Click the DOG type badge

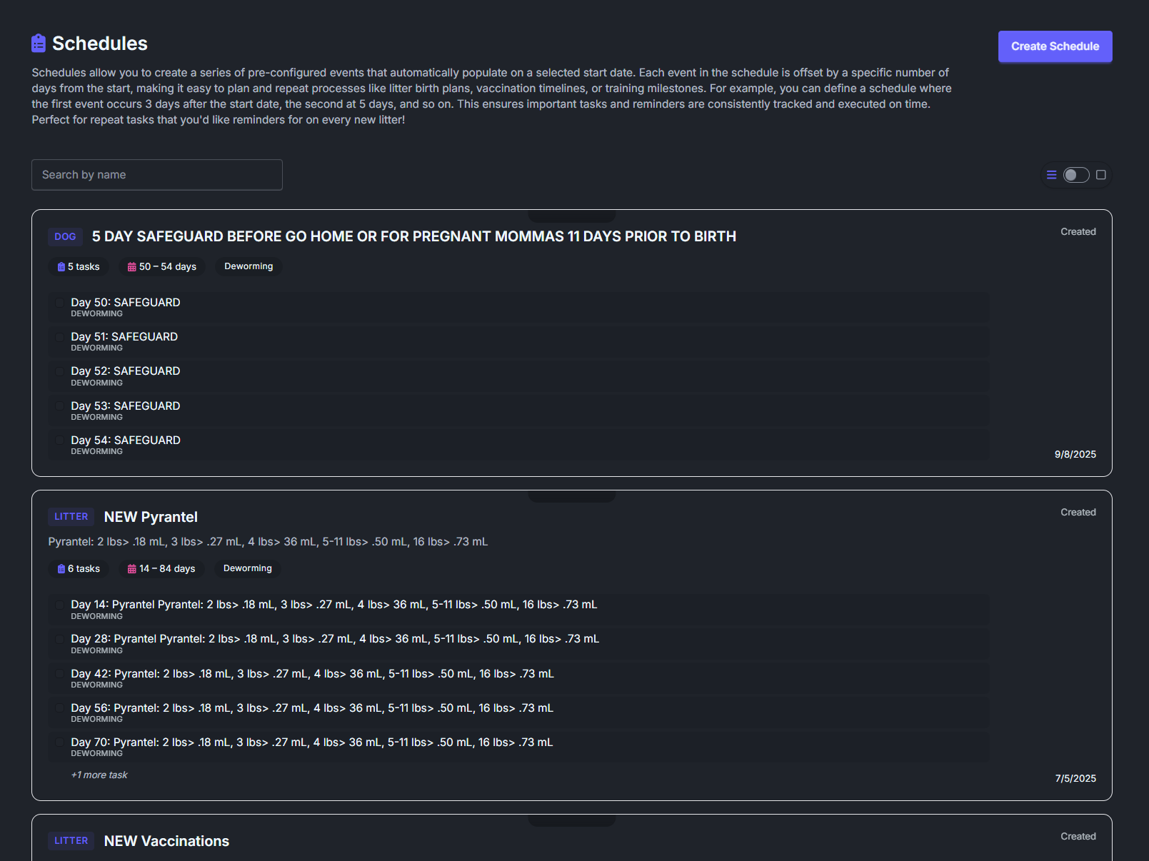pyautogui.click(x=65, y=237)
